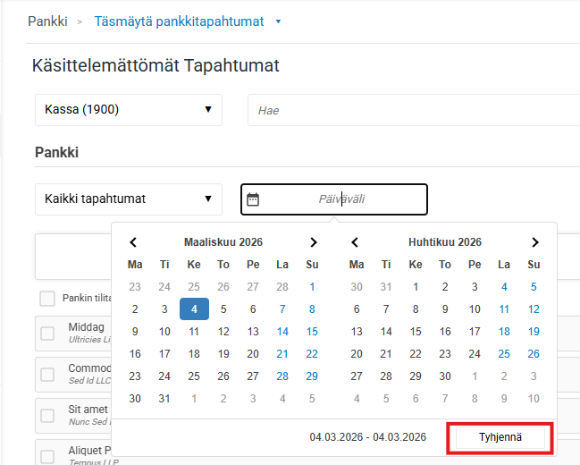580x465 pixels.
Task: Check the Middag transaction checkbox
Action: coord(47,334)
